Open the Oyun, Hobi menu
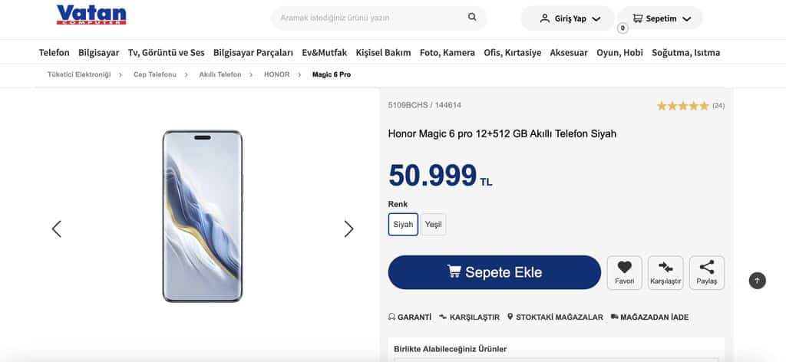786x362 pixels. 619,52
